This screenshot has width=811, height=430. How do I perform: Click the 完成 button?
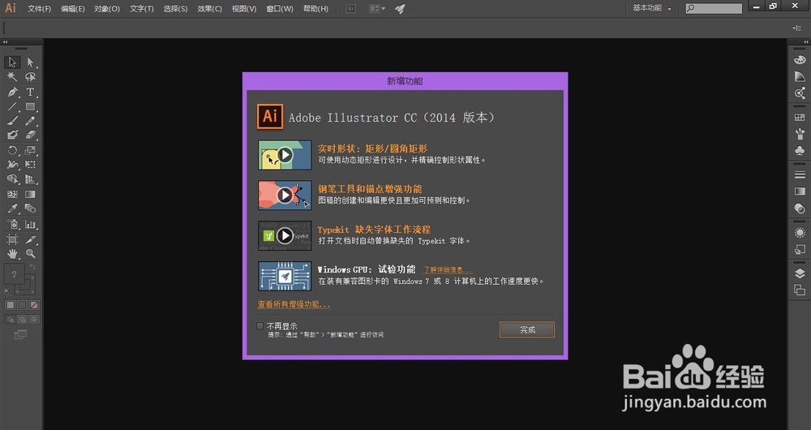coord(527,329)
